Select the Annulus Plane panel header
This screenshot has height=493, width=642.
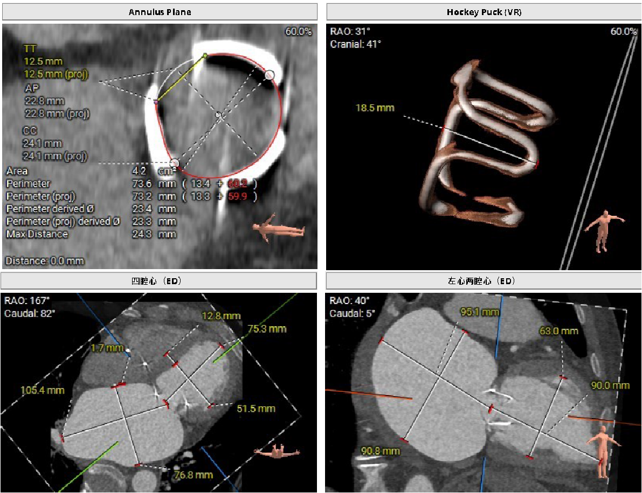point(160,12)
